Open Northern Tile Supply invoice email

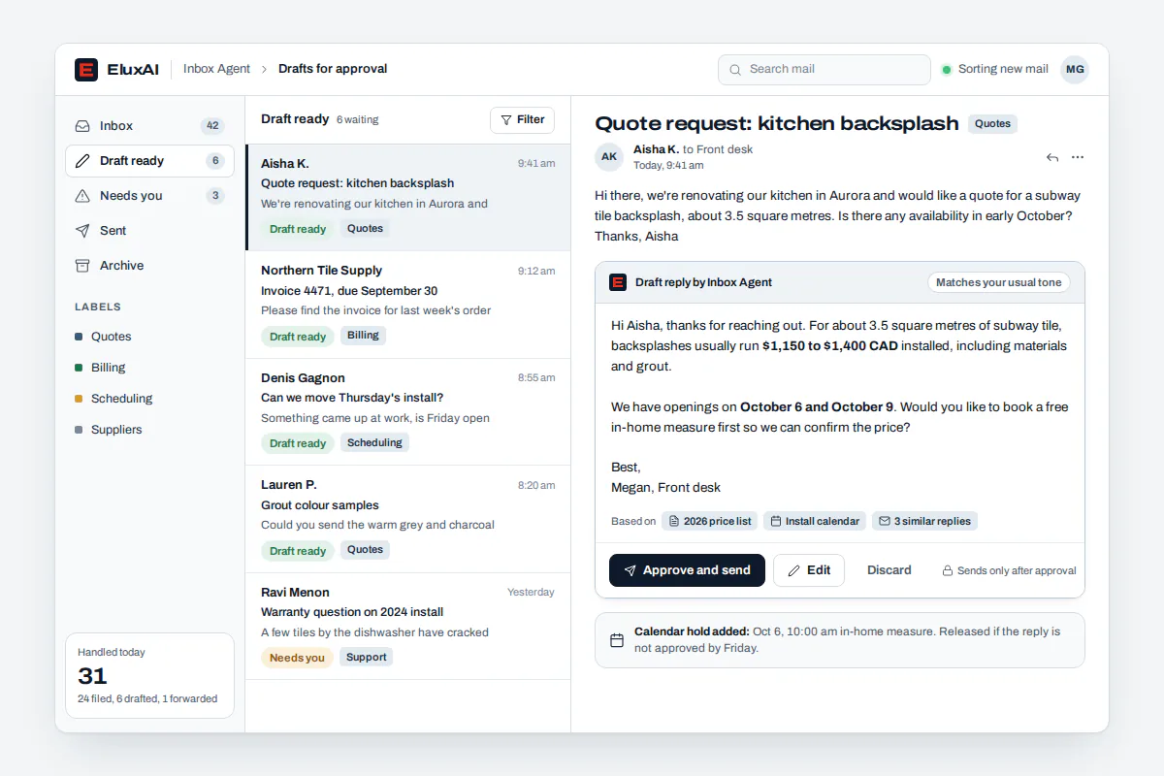coord(407,306)
